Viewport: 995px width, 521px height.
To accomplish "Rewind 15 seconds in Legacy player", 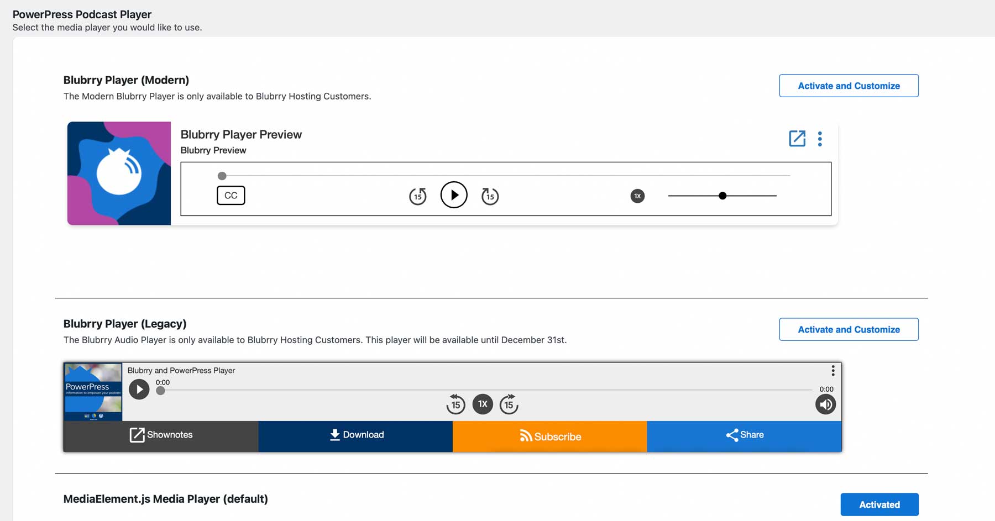I will click(455, 404).
